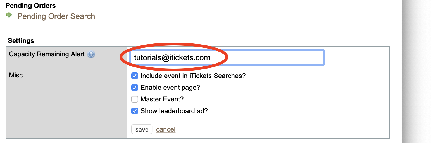
Task: Click the gray side panel at right edge
Action: 417,71
